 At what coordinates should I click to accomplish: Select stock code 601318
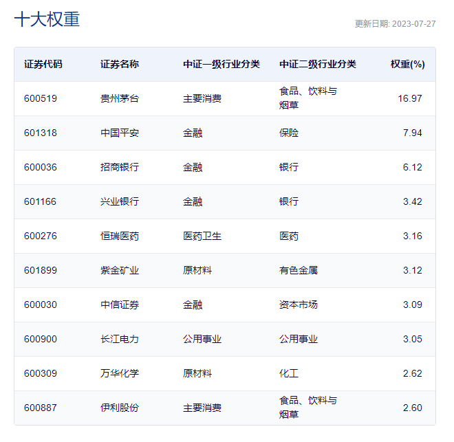[x=41, y=133]
